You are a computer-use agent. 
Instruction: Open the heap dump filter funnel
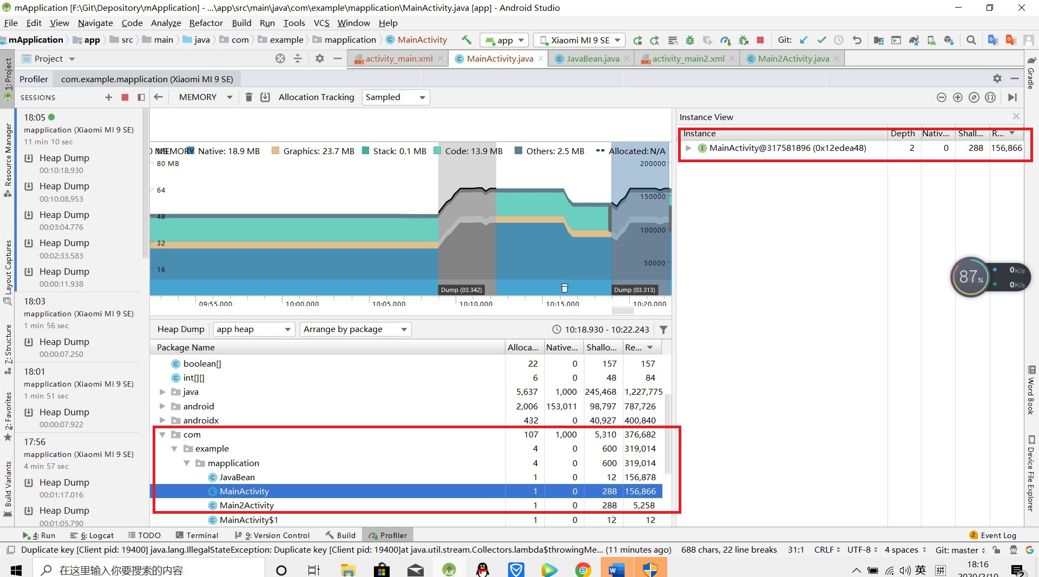coord(664,329)
